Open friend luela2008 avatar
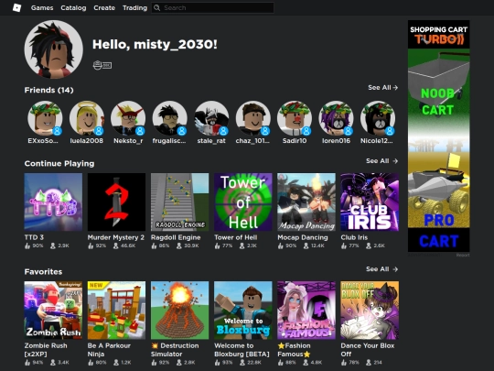The width and height of the screenshot is (494, 371). pyautogui.click(x=87, y=118)
